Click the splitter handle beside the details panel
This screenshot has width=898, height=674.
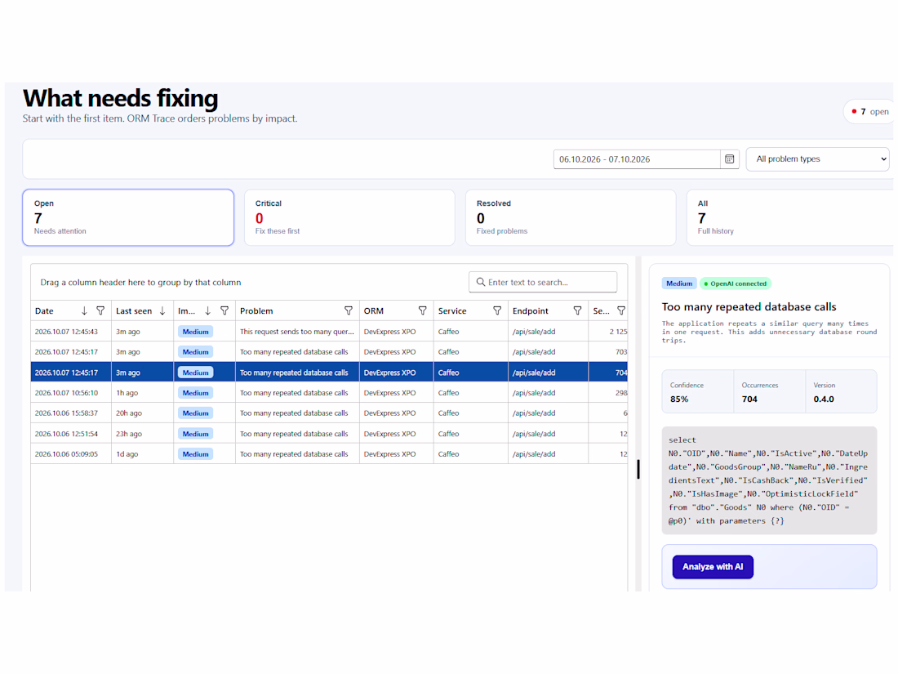638,469
